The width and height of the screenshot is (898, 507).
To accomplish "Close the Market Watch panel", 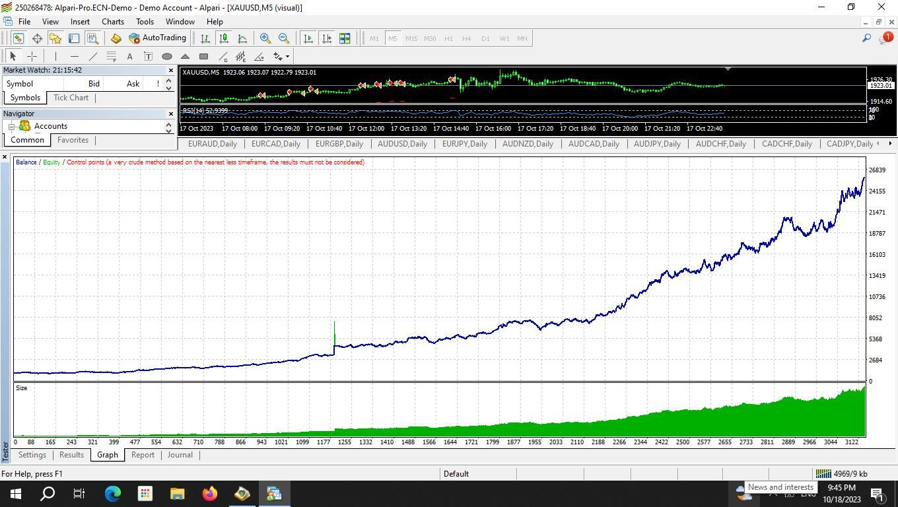I will (x=171, y=70).
